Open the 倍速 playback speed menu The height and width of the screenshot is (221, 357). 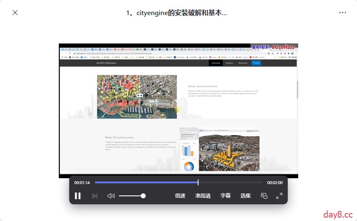[180, 196]
